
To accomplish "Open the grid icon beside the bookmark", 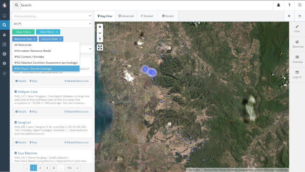I will (300, 16).
